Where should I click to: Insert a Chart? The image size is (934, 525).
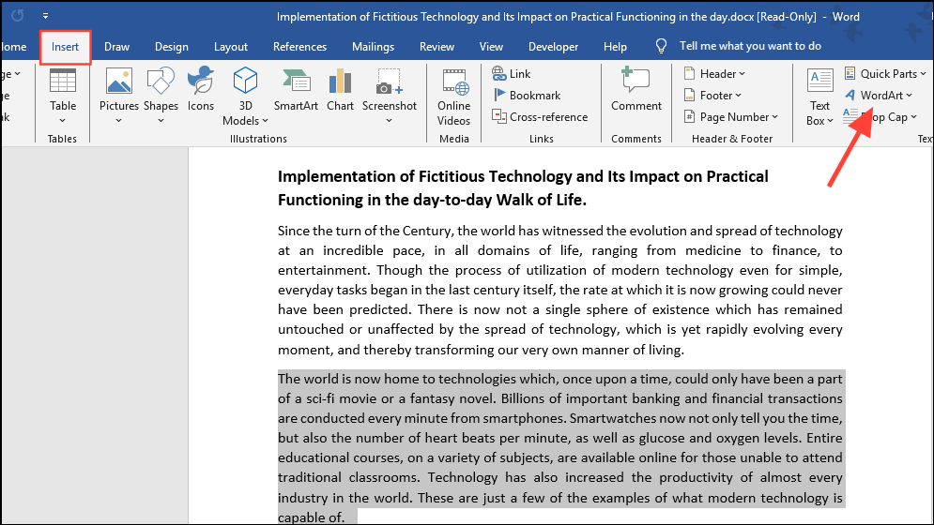(340, 92)
